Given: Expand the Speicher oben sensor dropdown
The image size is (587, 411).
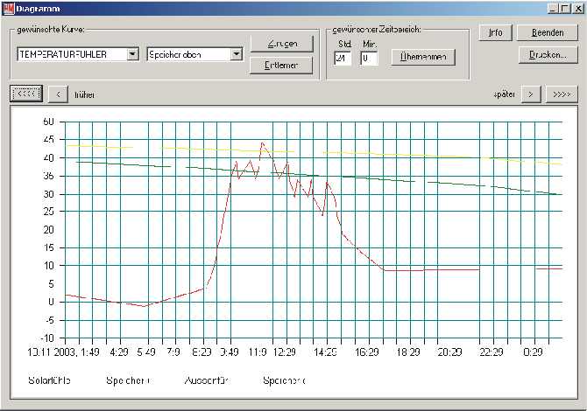Looking at the screenshot, I should [235, 54].
